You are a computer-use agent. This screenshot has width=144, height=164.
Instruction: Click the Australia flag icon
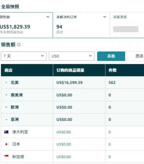6,132
